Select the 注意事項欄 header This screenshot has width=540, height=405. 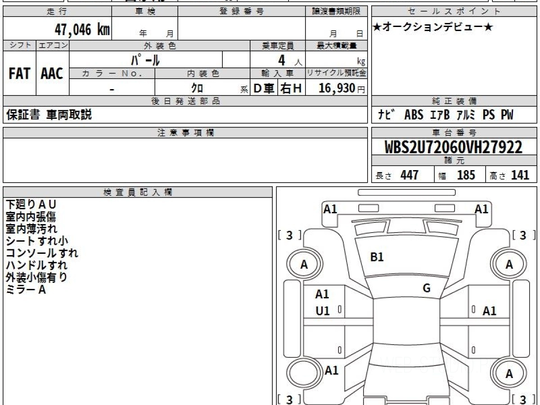[x=185, y=132]
